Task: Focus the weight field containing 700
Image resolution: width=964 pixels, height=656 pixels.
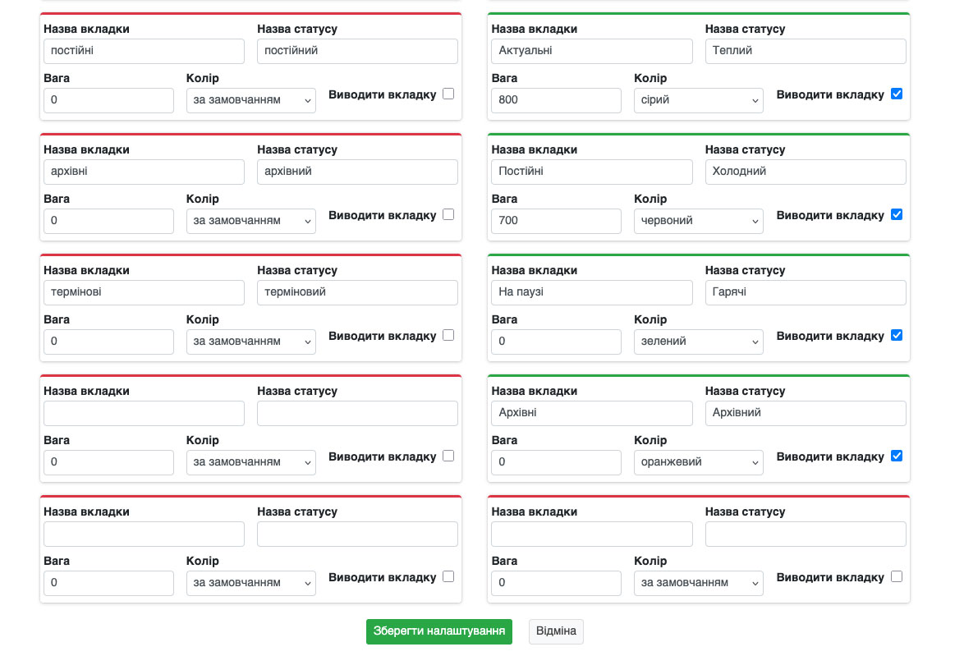Action: 556,221
